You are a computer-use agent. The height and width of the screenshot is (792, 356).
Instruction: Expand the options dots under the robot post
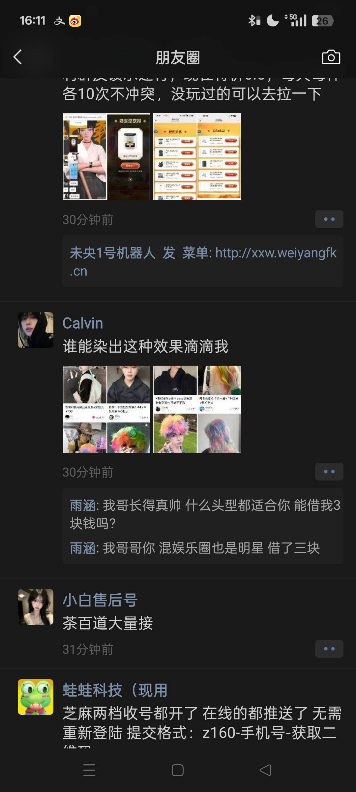pyautogui.click(x=329, y=219)
